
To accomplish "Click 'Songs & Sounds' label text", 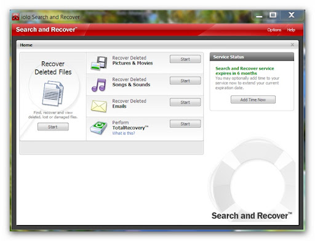I will pyautogui.click(x=131, y=85).
